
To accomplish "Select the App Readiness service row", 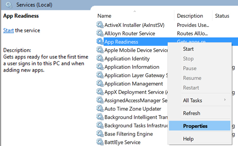I will coord(121,42).
